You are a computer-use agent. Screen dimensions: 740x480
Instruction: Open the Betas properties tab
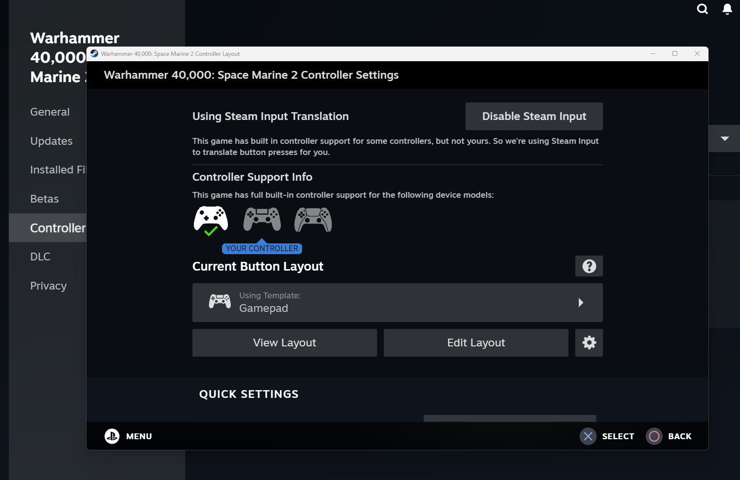[x=44, y=199]
